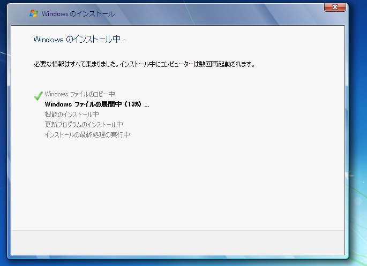
Task: Click the step 'Windows ファイルのコピー中'
Action: pyautogui.click(x=80, y=94)
